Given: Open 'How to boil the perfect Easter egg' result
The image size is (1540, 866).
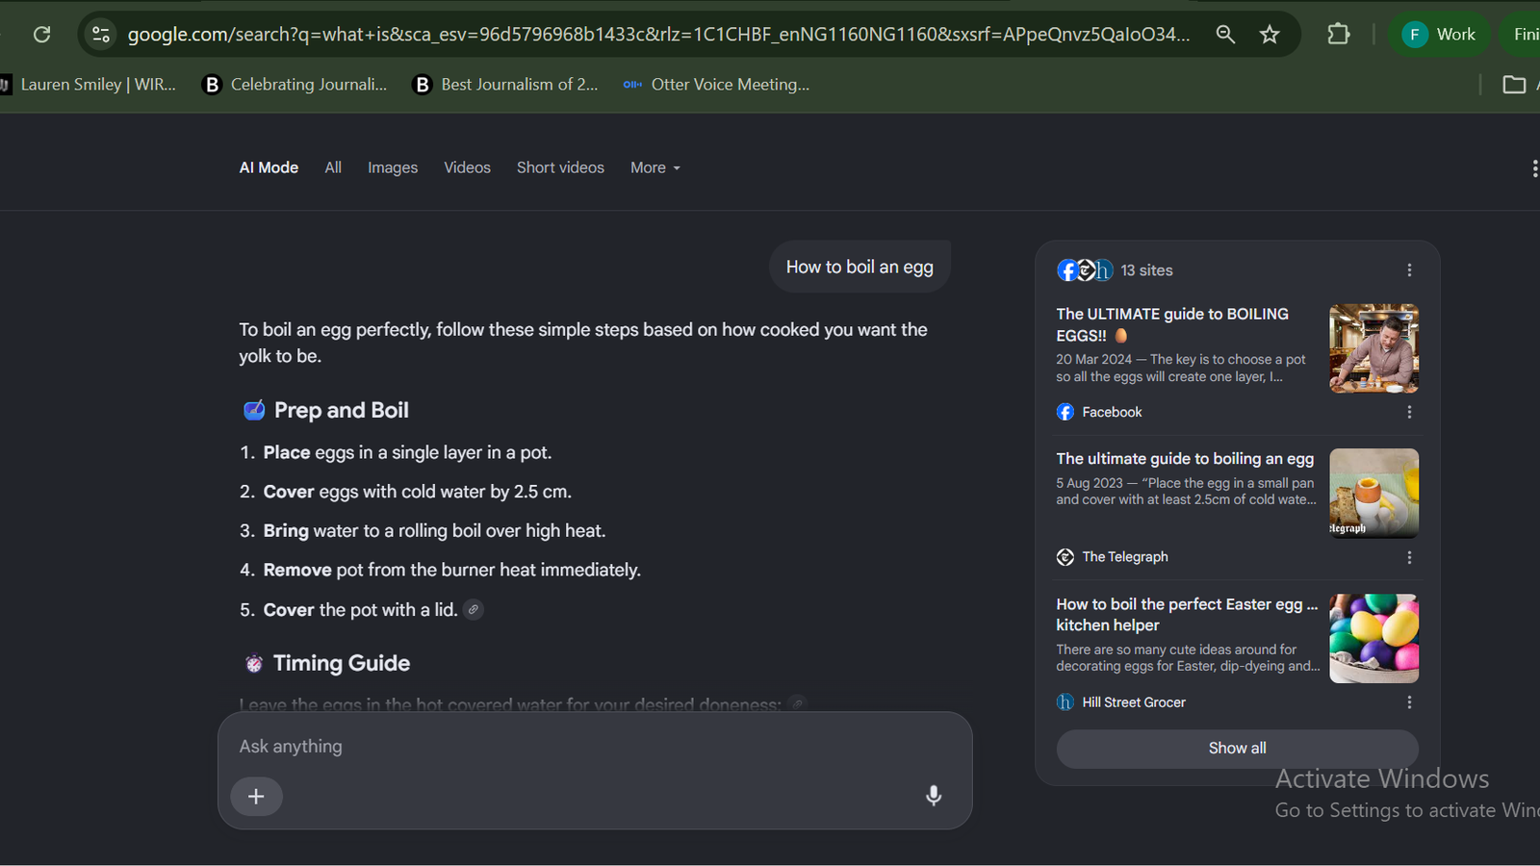Looking at the screenshot, I should [x=1187, y=615].
